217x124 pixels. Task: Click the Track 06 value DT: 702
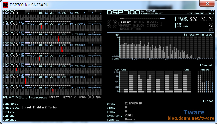pos(80,66)
